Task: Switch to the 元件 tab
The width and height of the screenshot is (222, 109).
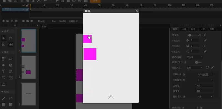Action: [184, 29]
